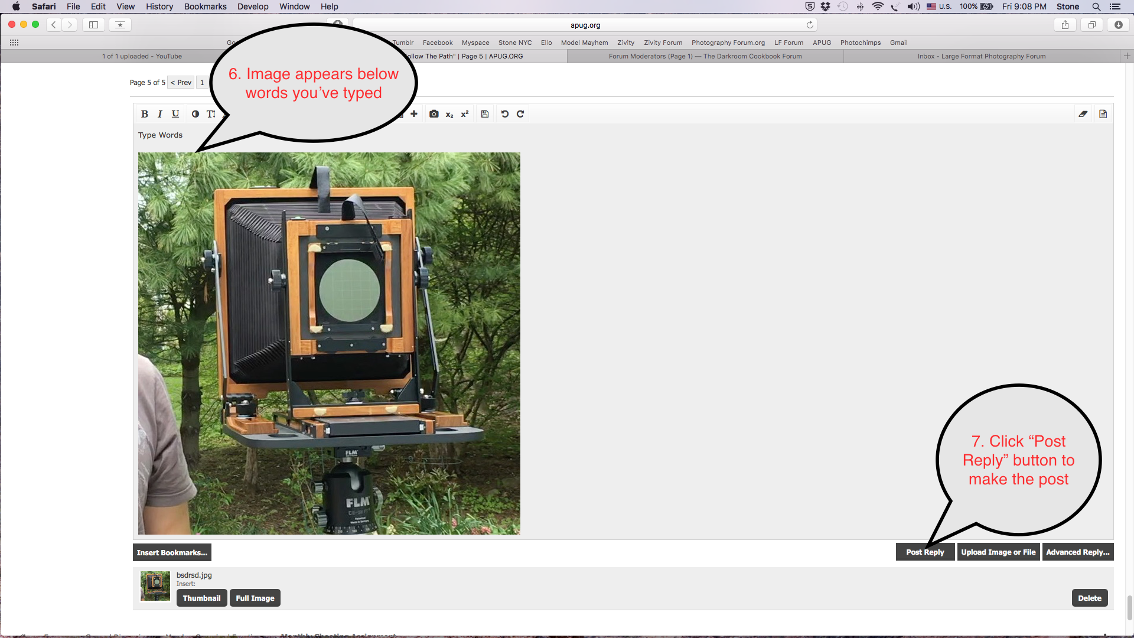Image resolution: width=1134 pixels, height=638 pixels.
Task: Apply subscript formatting with the x₂ icon
Action: click(x=449, y=114)
